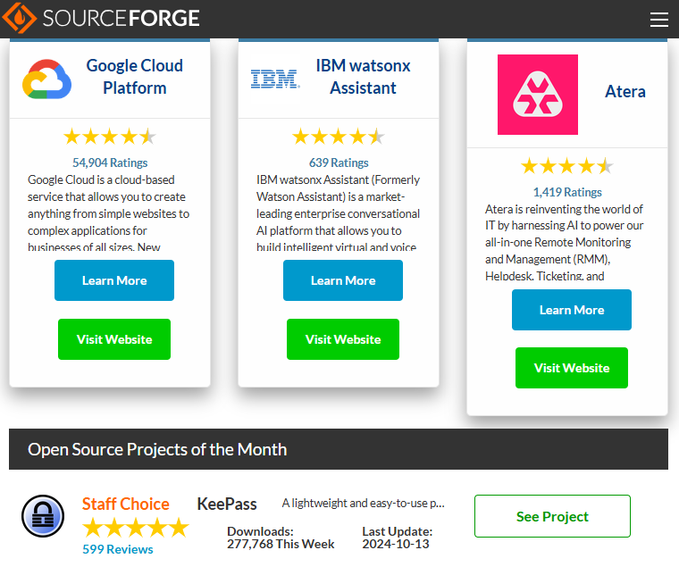Click Atera description text
The width and height of the screenshot is (679, 567).
click(565, 242)
